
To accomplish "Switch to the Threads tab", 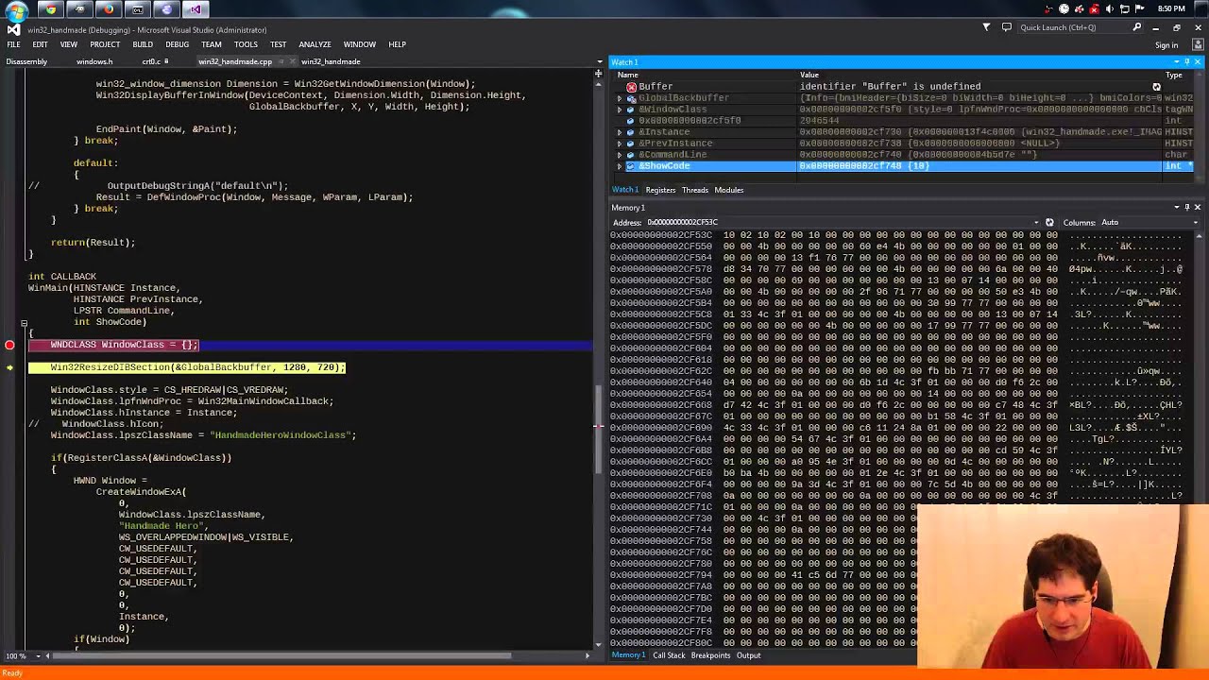I will pyautogui.click(x=695, y=190).
